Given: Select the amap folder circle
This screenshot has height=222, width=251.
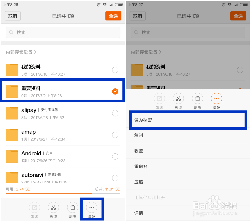Looking at the screenshot, I should pos(115,135).
